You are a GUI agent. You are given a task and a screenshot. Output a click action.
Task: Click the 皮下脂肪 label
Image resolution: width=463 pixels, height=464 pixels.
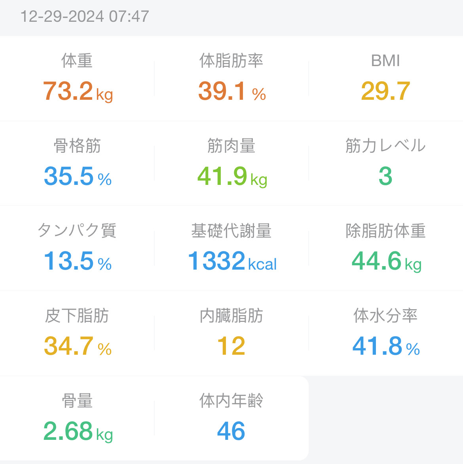(77, 316)
